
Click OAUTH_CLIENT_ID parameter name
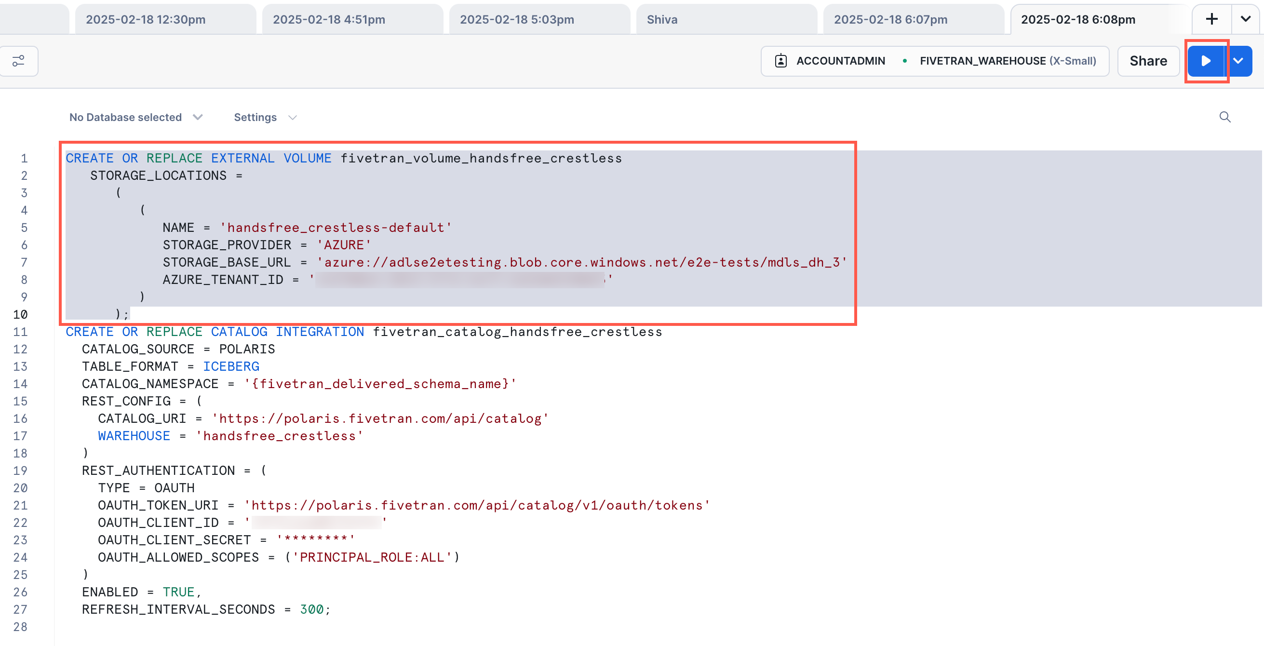pos(159,523)
